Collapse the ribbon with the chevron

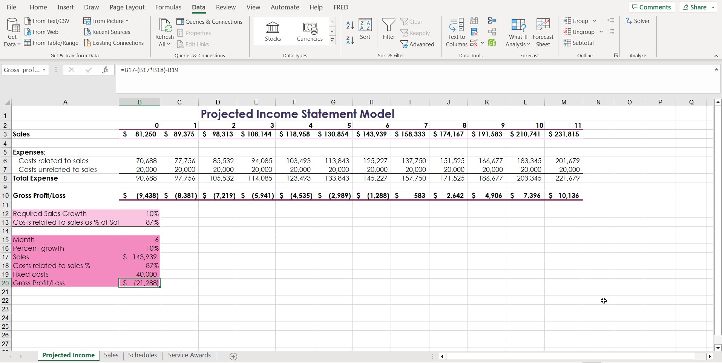tap(716, 55)
